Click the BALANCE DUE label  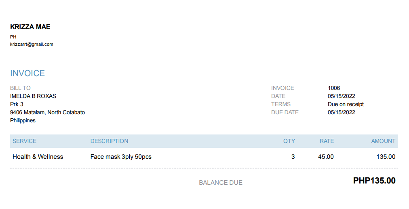pos(221,183)
